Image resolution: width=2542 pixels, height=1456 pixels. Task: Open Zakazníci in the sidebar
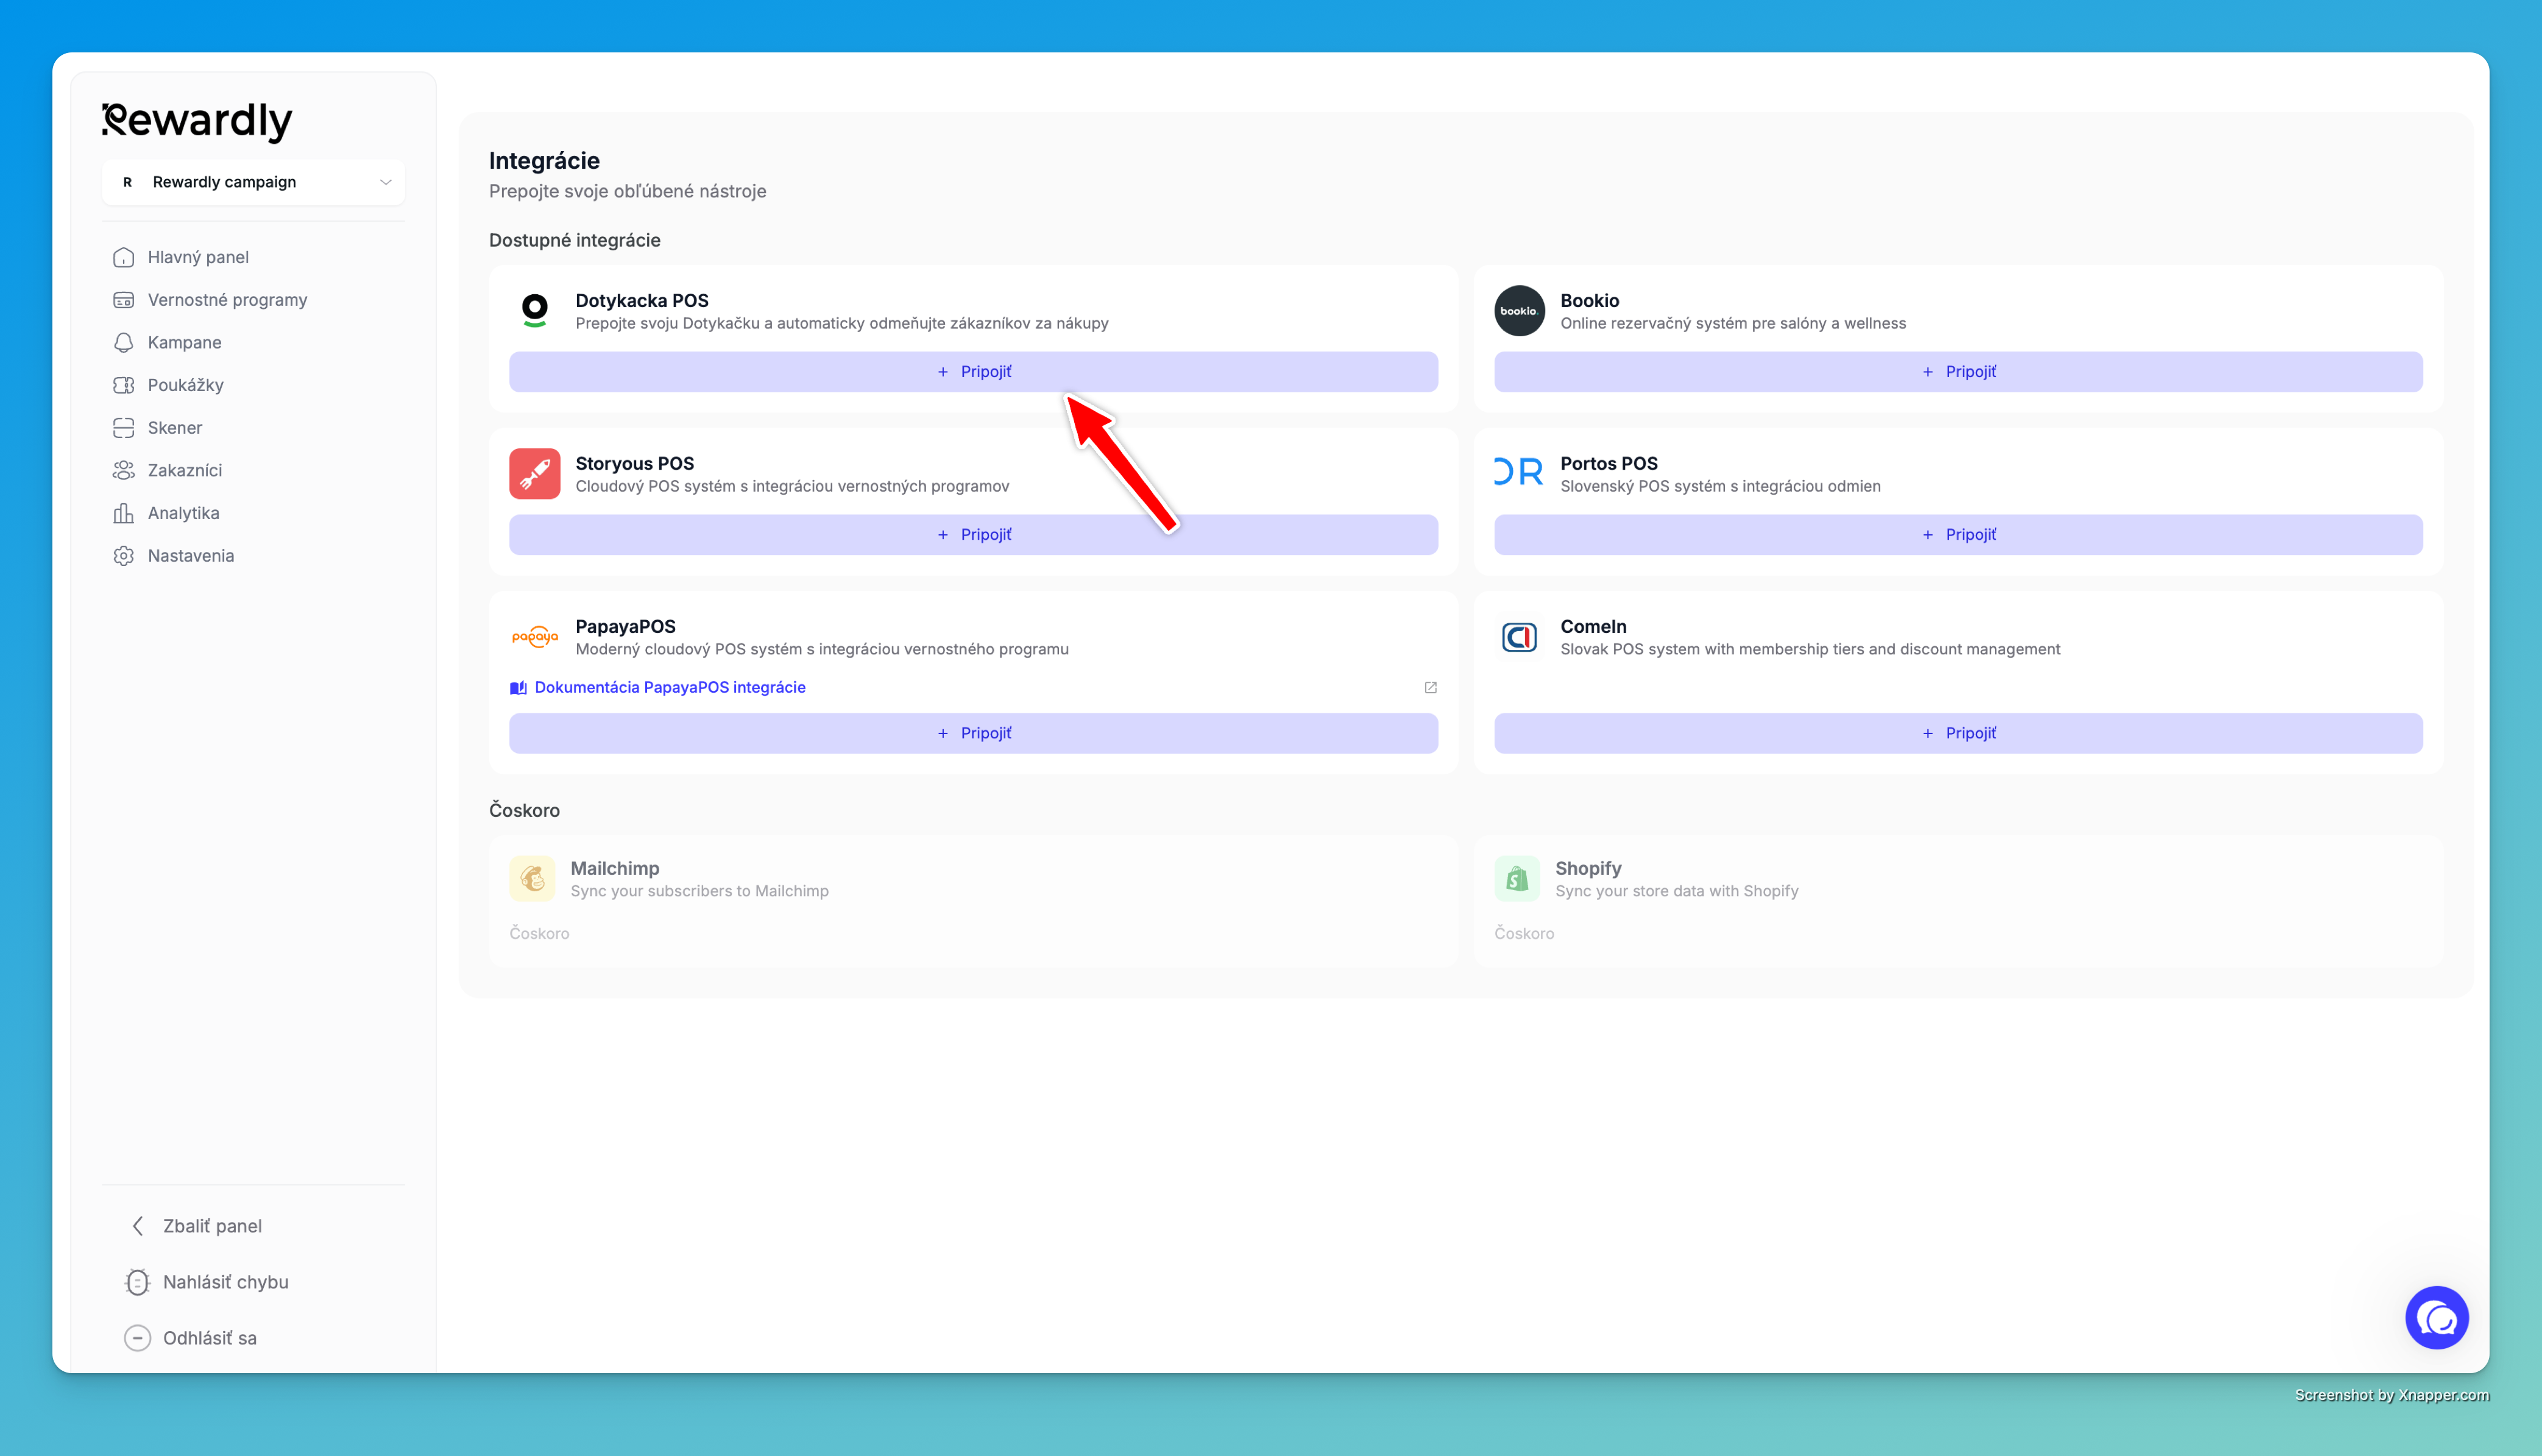click(184, 470)
